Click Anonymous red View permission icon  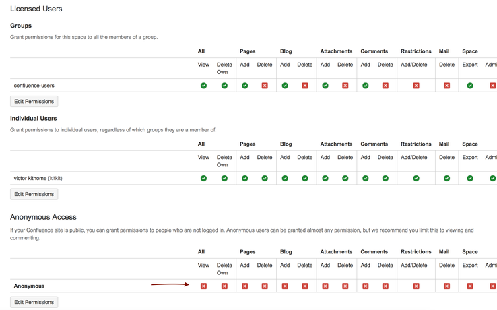coord(203,286)
